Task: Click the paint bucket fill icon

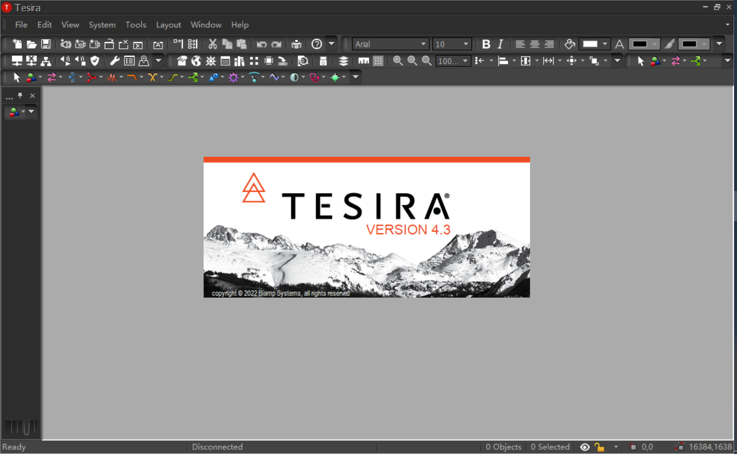Action: [570, 44]
